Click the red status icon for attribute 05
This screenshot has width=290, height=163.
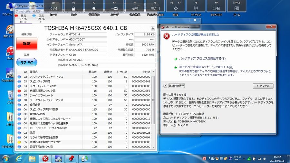pyautogui.click(x=19, y=91)
